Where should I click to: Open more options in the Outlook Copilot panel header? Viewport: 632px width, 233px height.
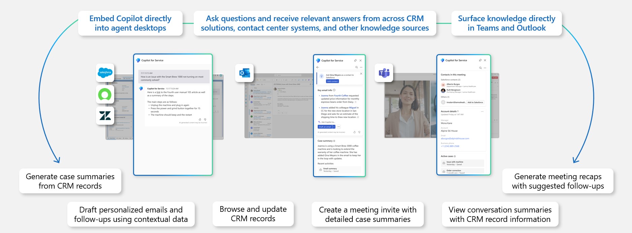click(x=361, y=67)
